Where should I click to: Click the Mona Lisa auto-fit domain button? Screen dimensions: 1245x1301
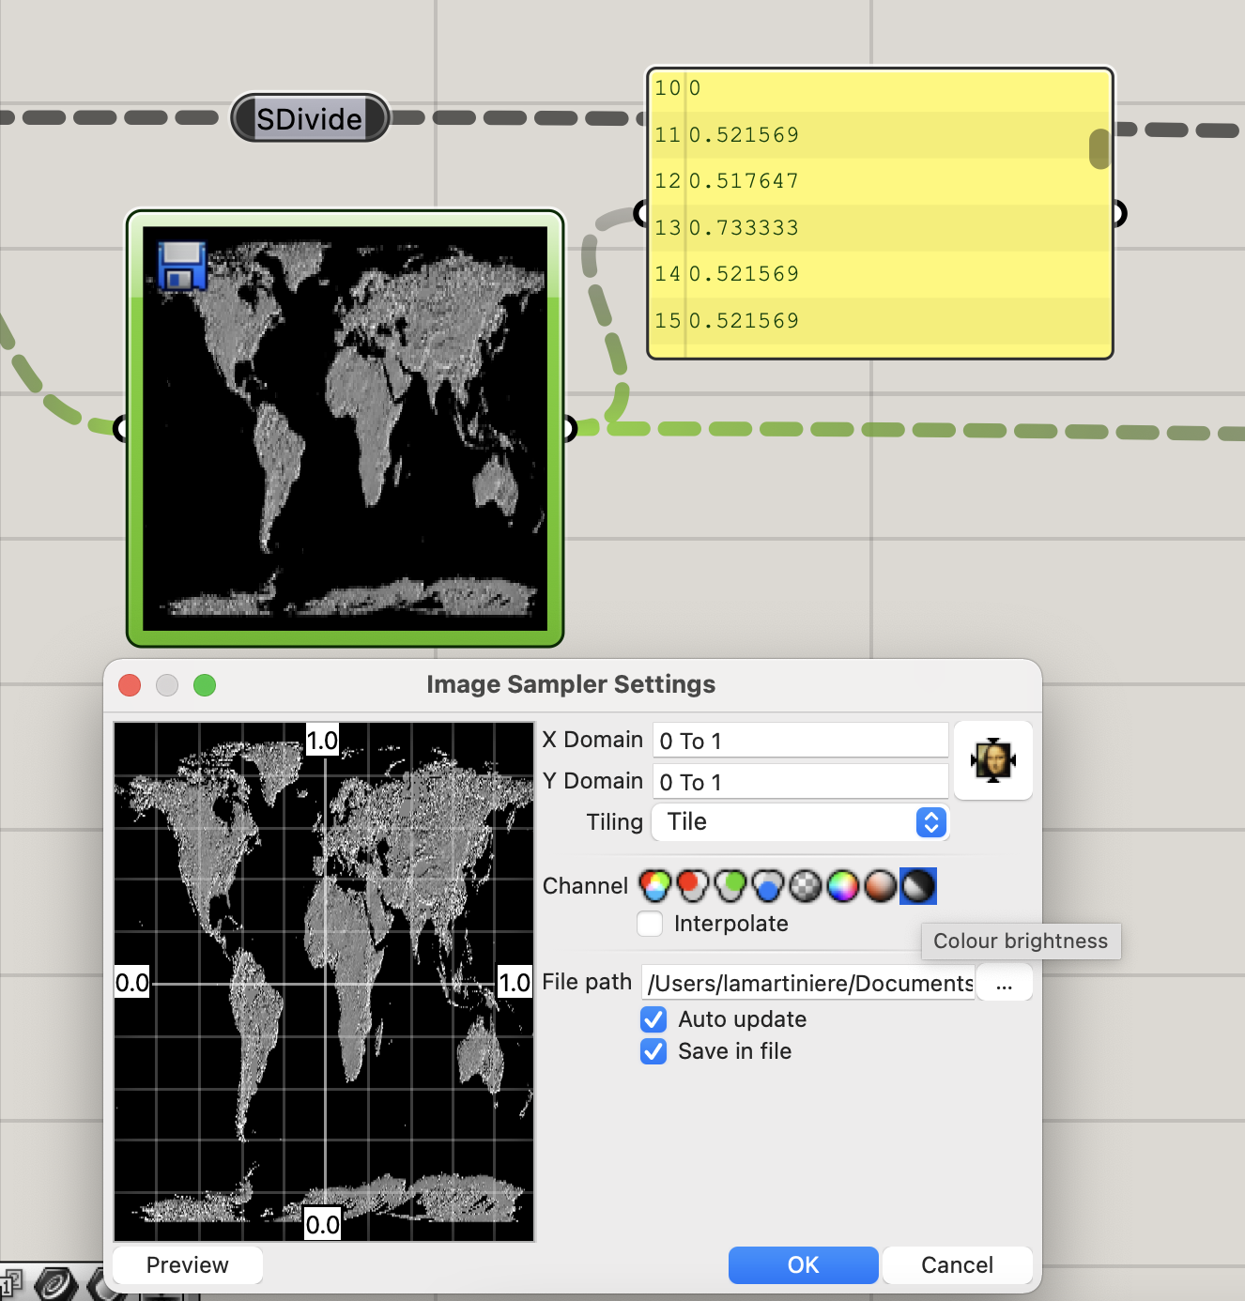[993, 760]
